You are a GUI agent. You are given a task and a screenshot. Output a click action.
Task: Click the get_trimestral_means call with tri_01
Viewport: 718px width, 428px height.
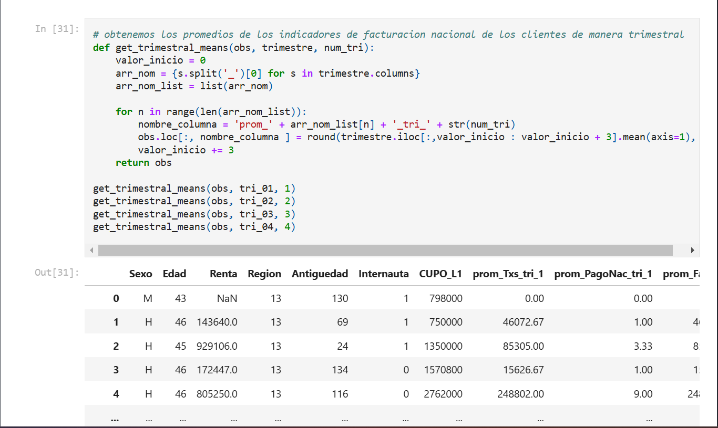pyautogui.click(x=194, y=189)
